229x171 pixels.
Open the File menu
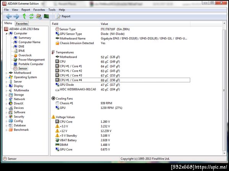coord(6,10)
